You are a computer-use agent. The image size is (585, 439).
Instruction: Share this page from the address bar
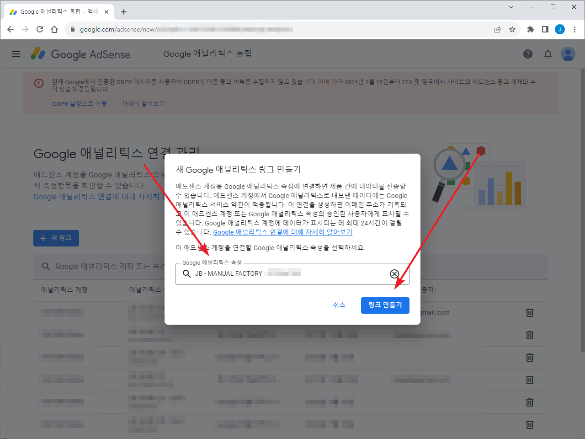tap(498, 29)
